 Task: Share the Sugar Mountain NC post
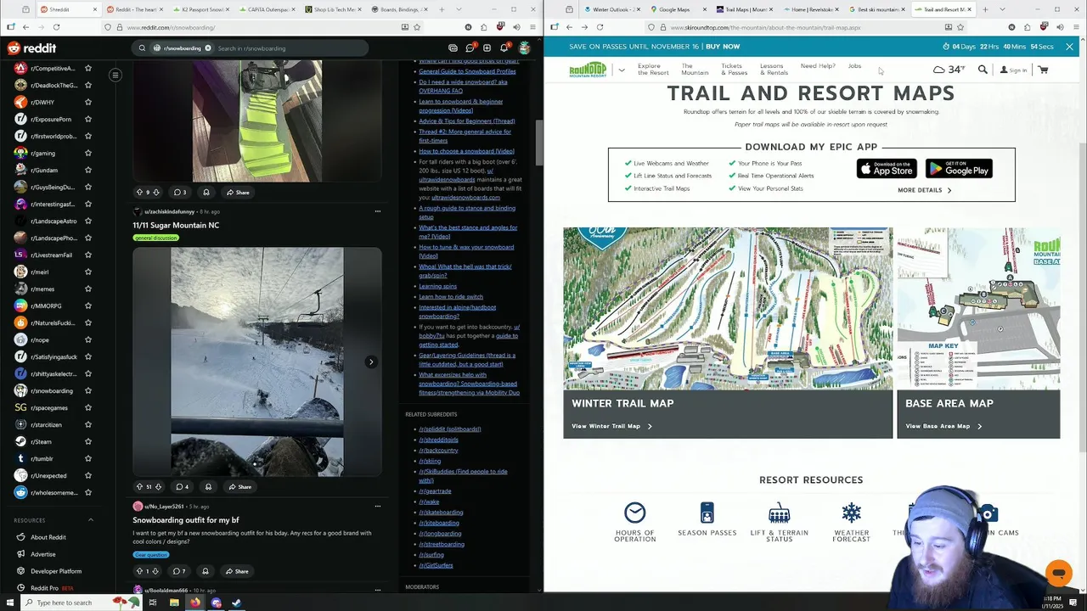click(x=240, y=487)
